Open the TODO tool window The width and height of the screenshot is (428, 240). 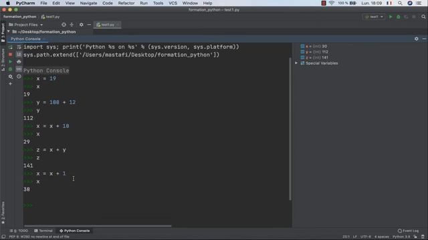tap(19, 231)
